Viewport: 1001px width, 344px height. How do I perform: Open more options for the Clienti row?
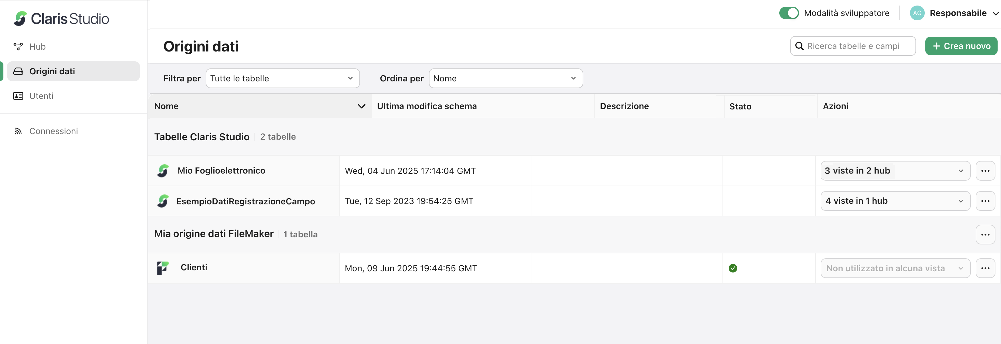pos(985,268)
